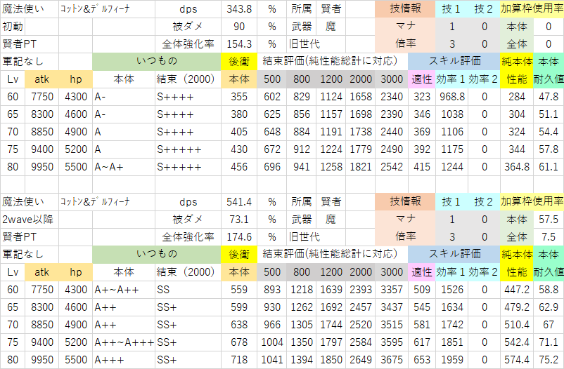The image size is (564, 369).
Task: Select the 後衛 value 405
Action: (x=239, y=132)
